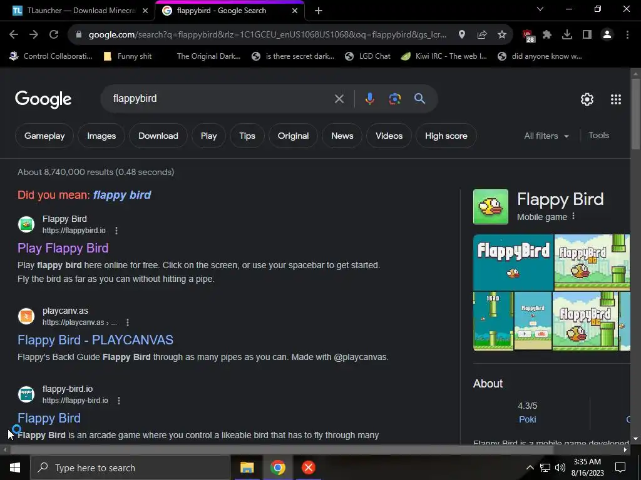Viewport: 641px width, 480px height.
Task: Reload the current page
Action: coord(54,35)
